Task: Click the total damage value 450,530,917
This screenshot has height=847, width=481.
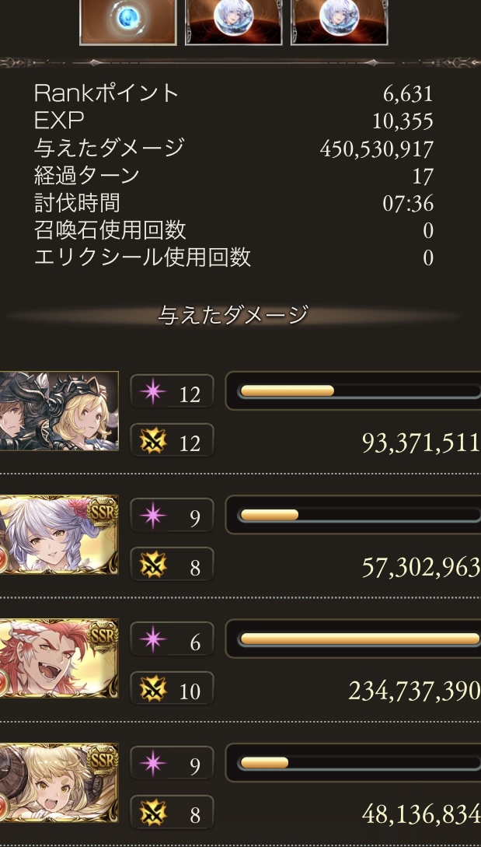Action: (377, 149)
